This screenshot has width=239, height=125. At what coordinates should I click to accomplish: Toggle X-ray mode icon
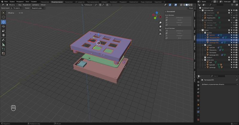click(181, 5)
